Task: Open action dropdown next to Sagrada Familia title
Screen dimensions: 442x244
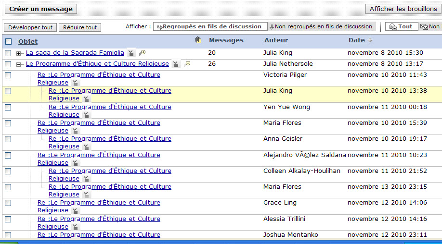Action: (131, 53)
